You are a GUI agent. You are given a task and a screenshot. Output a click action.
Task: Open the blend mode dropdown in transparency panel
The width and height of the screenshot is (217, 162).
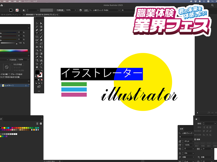tap(7, 60)
